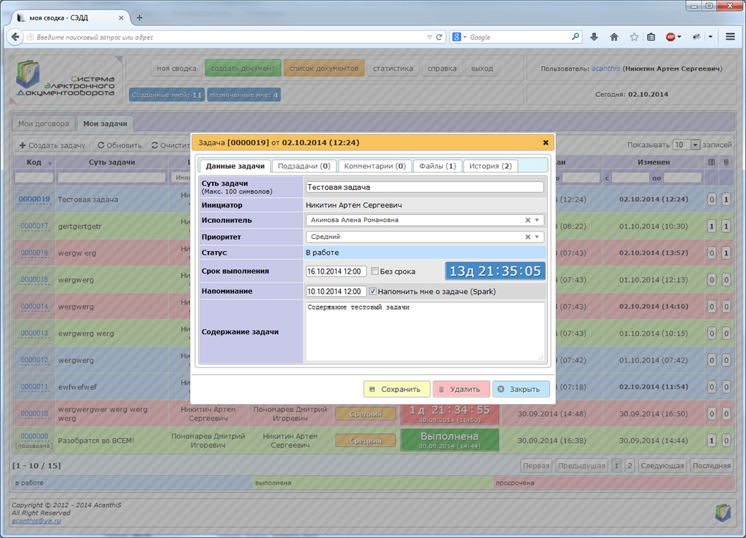Go to the browser home page icon

click(614, 37)
